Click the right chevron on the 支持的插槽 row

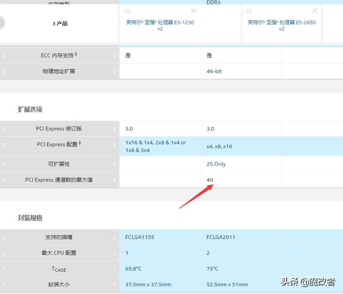tap(114, 237)
